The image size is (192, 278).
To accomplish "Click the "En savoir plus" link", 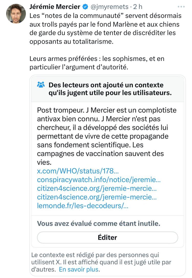I will click(79, 270).
